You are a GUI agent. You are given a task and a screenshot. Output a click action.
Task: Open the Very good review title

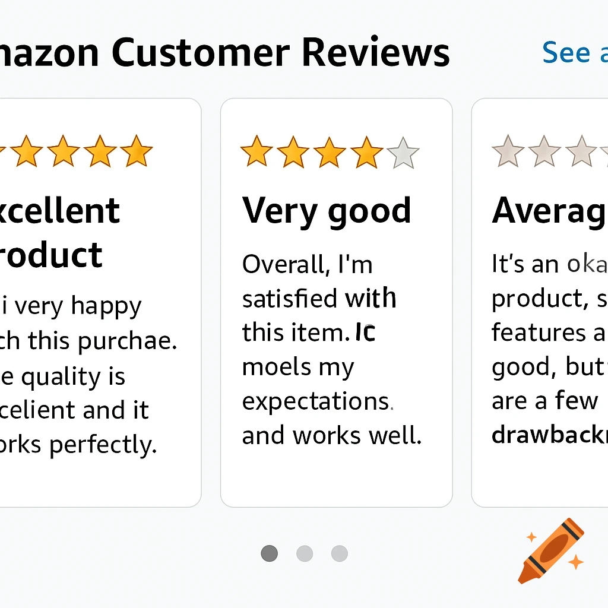(327, 210)
